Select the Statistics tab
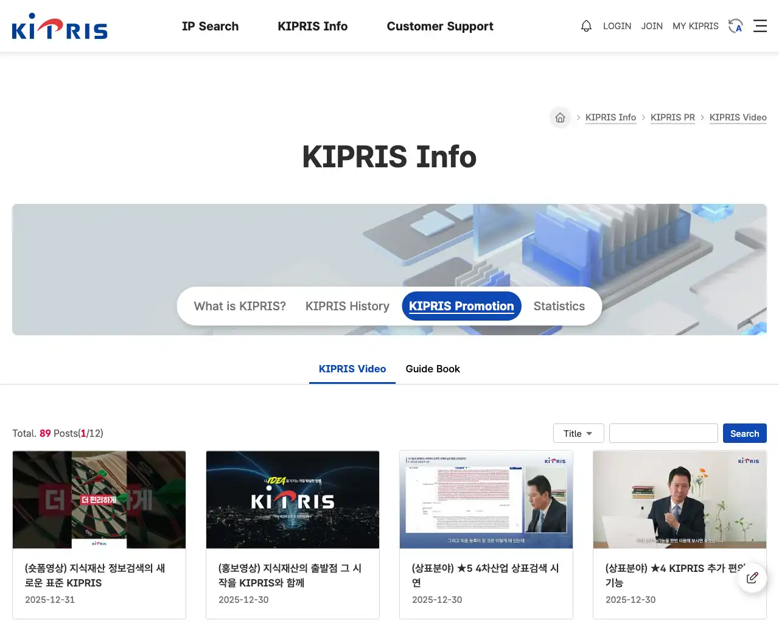Viewport: 779px width, 623px height. 559,306
